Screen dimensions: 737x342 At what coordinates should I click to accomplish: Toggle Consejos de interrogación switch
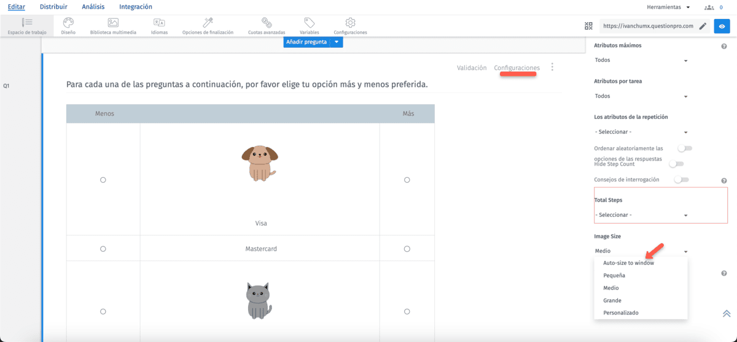681,180
